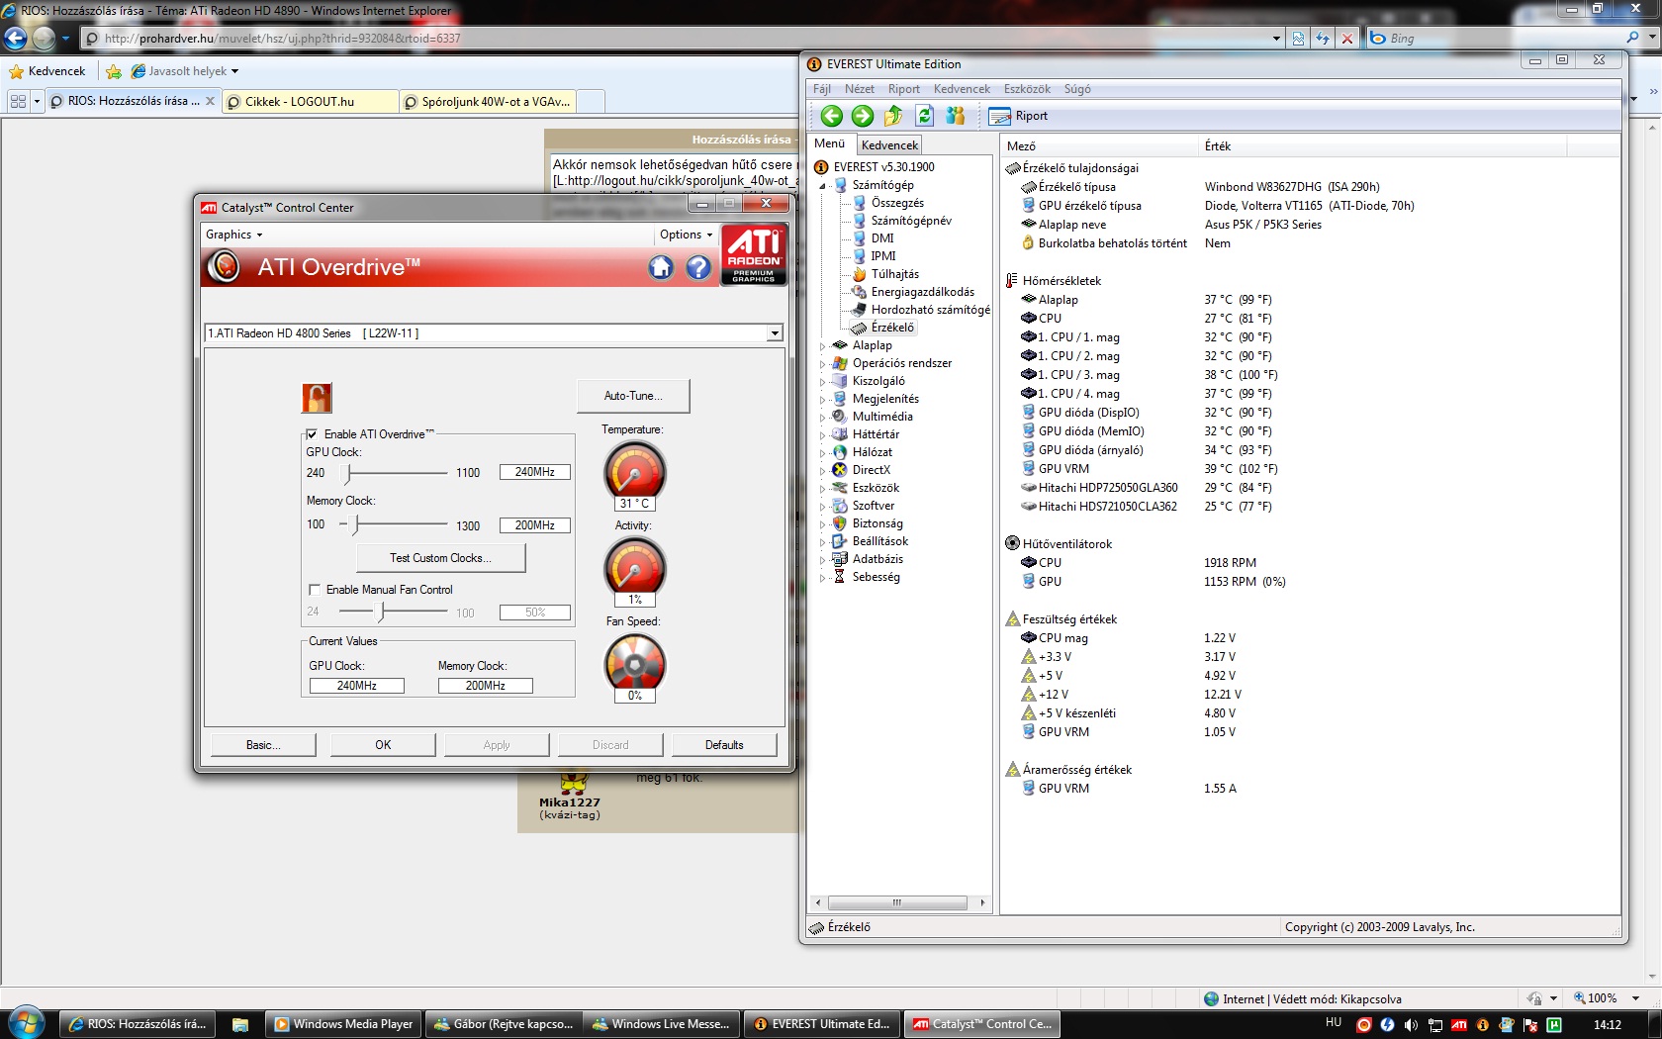This screenshot has height=1039, width=1662.
Task: Click EVEREST users favorites toolbar icon
Action: point(955,116)
